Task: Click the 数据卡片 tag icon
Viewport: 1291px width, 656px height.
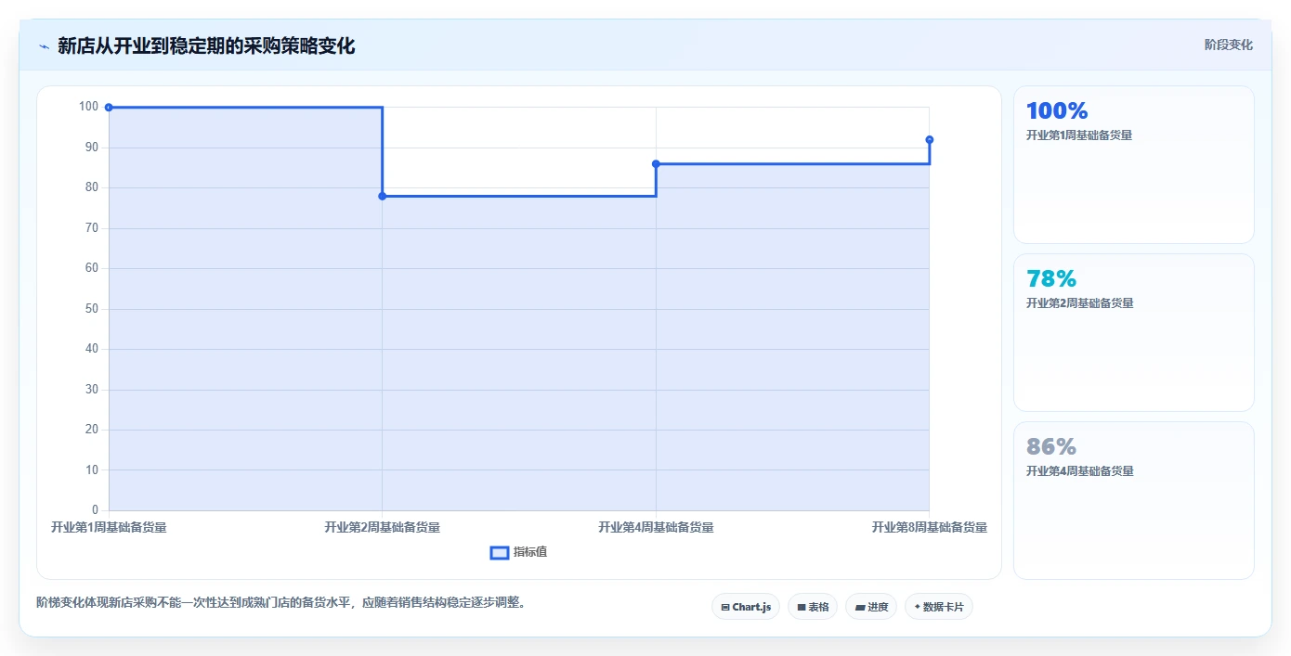Action: [917, 607]
